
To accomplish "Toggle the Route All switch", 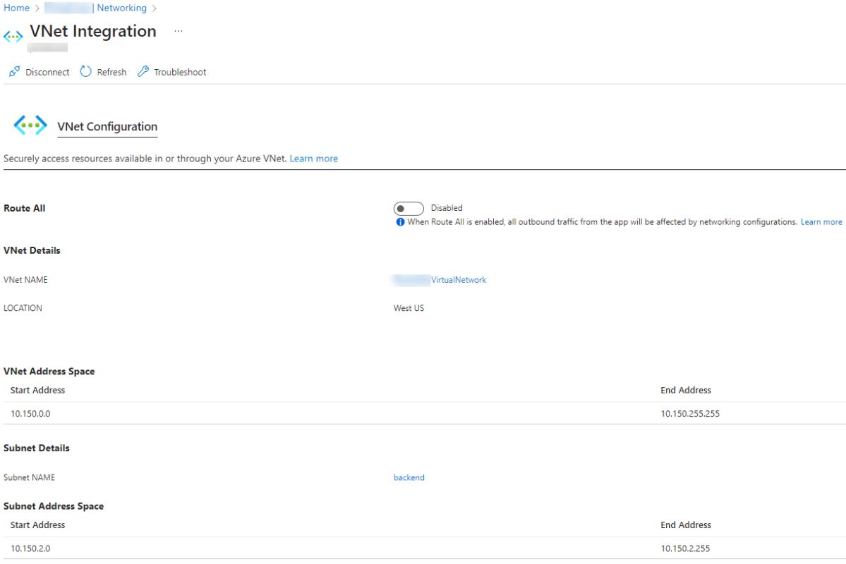I will [409, 208].
